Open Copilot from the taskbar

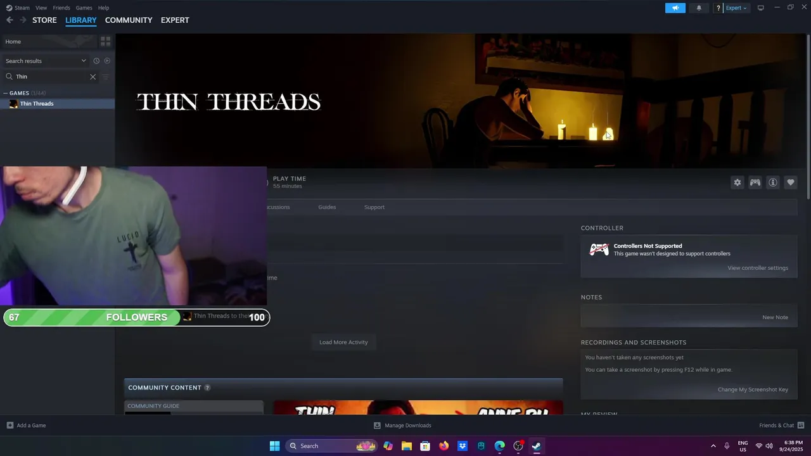click(x=388, y=446)
